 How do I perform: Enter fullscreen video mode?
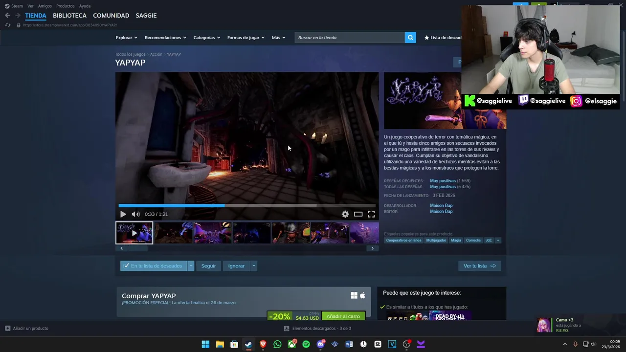[371, 214]
